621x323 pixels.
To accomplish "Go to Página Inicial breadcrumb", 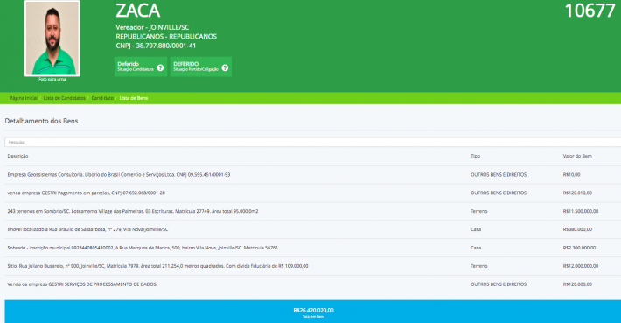I will click(24, 98).
